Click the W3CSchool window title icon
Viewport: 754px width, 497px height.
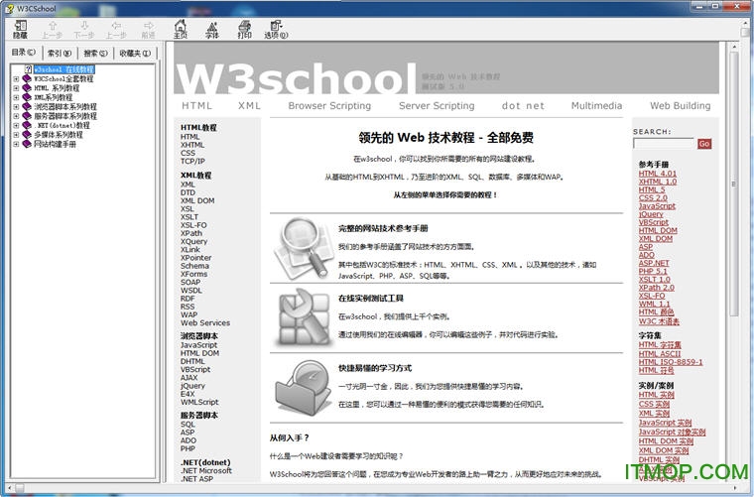[x=9, y=8]
